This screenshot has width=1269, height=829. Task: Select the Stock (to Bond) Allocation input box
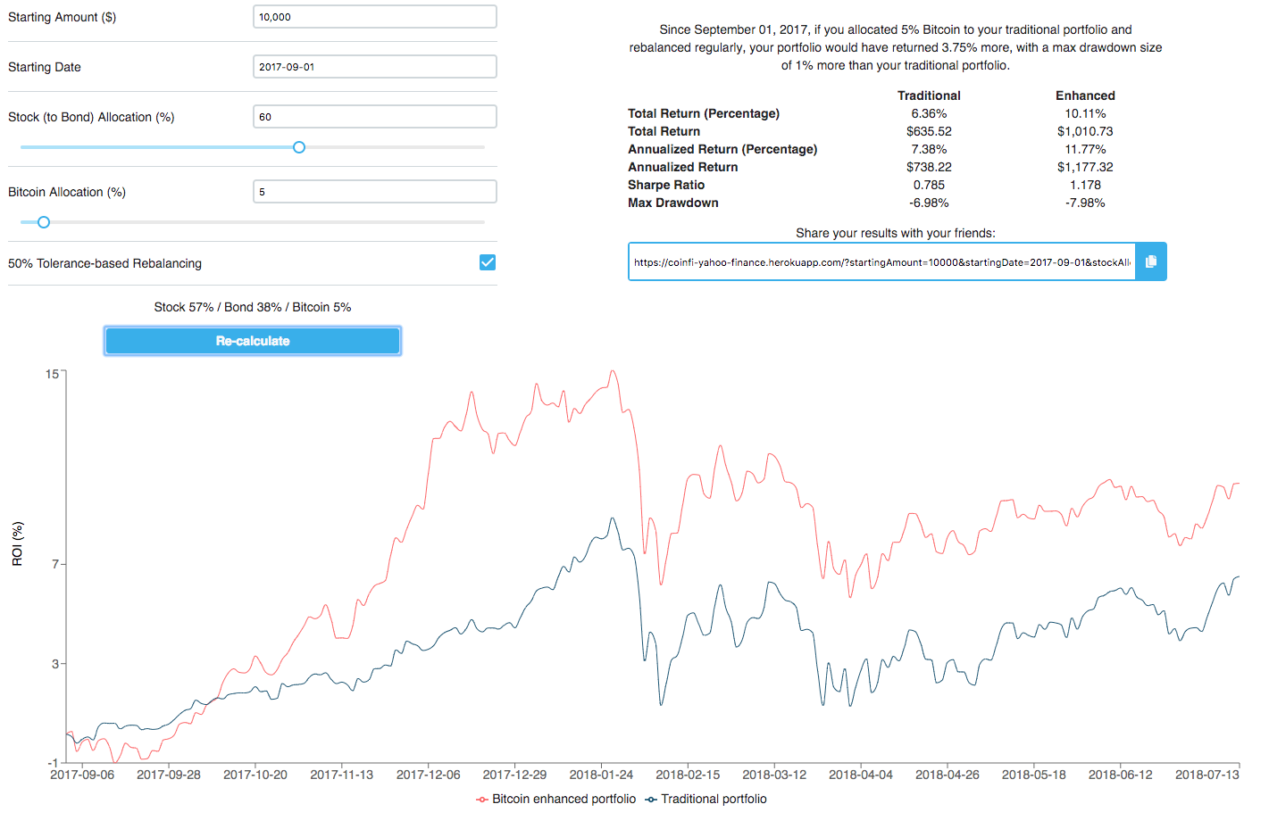coord(374,116)
